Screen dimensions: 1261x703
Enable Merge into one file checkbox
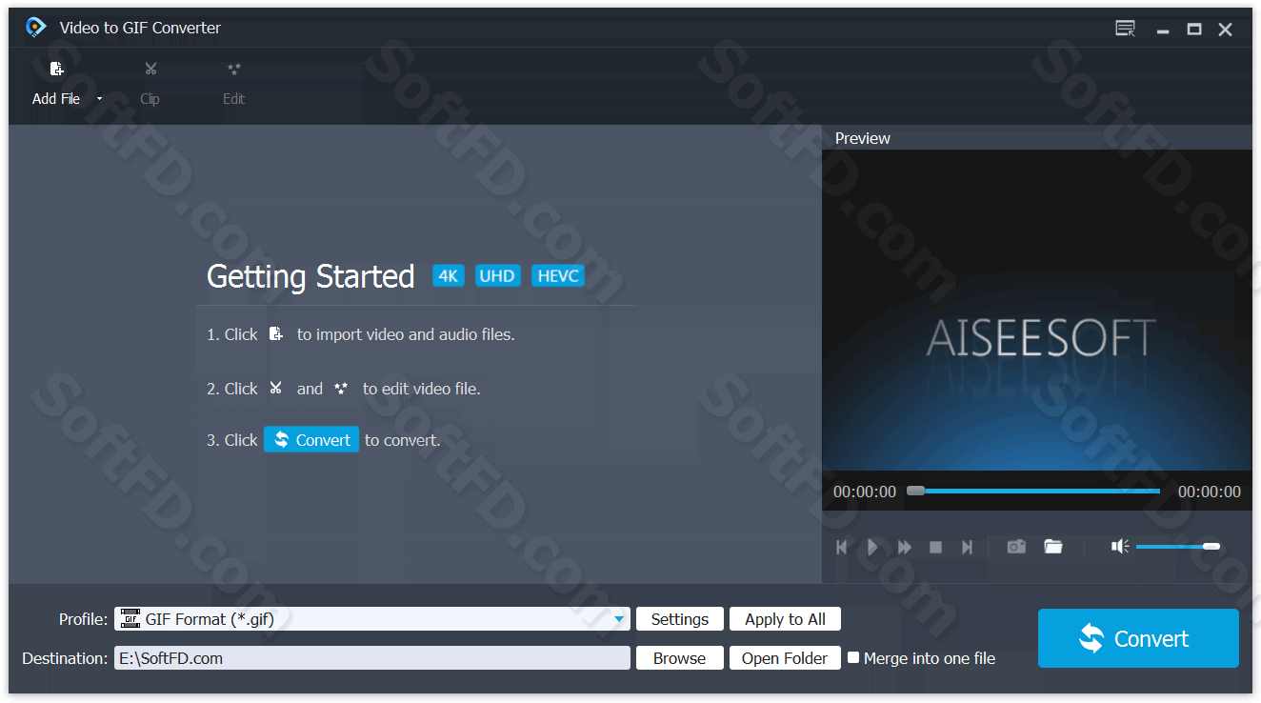(853, 657)
